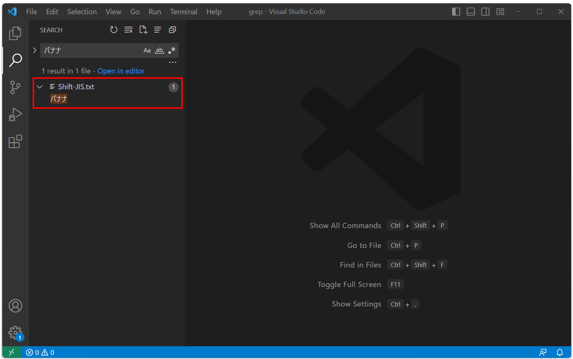Toggle Match Whole Word option
This screenshot has height=359, width=573.
click(159, 50)
